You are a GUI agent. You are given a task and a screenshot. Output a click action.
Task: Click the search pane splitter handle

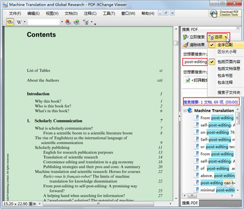point(180,116)
